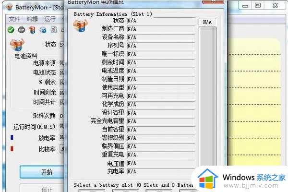The width and height of the screenshot is (288, 192).
Task: Open the 文件 menu
Action: pos(14,19)
